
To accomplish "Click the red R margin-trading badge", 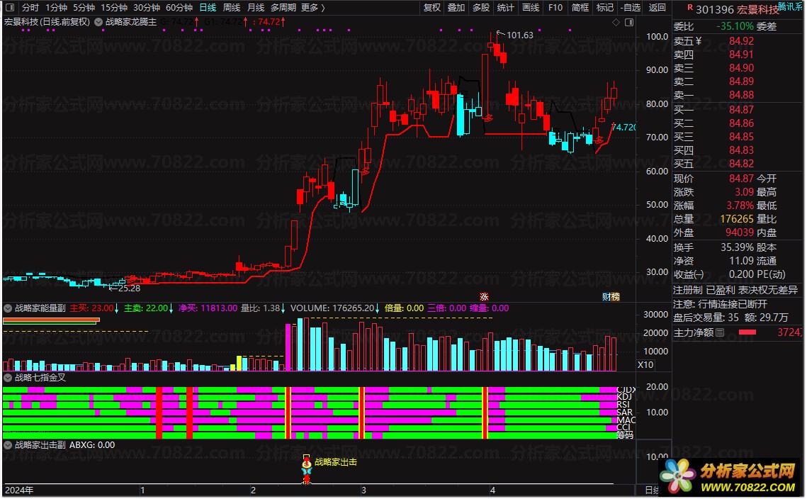I will point(689,8).
